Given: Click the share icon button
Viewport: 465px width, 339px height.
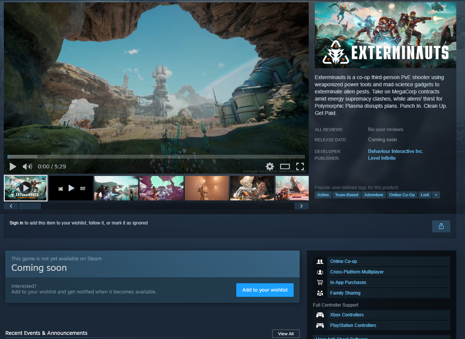Looking at the screenshot, I should pos(441,226).
